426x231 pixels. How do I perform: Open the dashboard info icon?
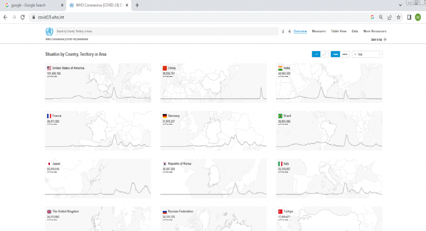coord(283,31)
